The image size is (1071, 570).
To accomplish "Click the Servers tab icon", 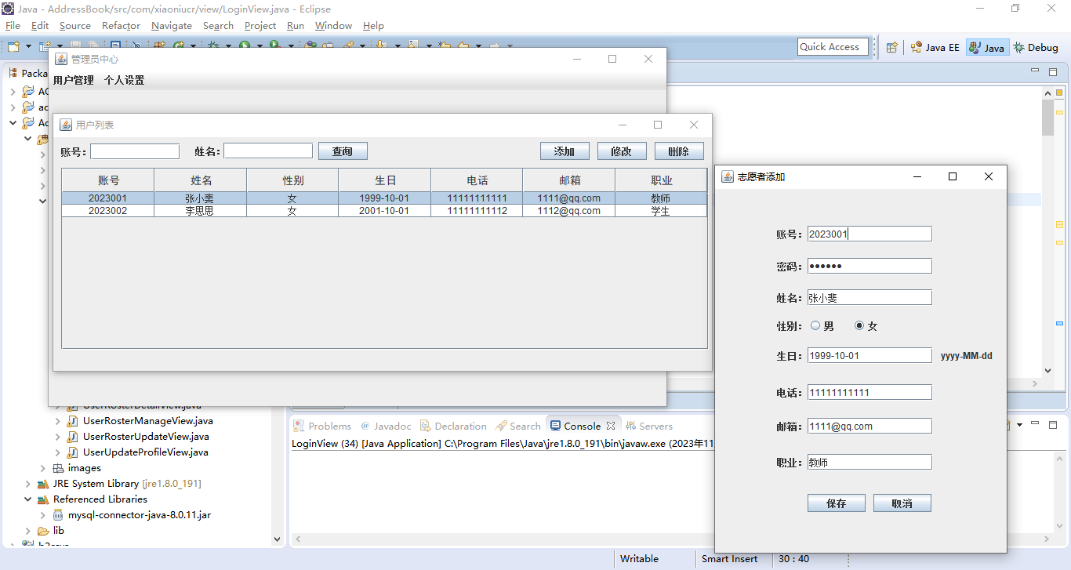I will (630, 426).
